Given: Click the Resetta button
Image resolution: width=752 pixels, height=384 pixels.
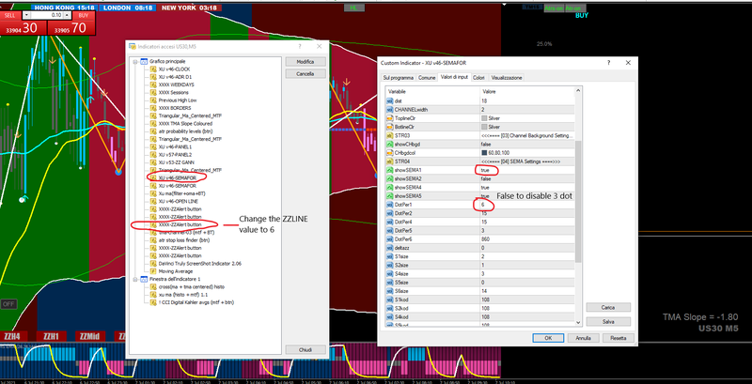Looking at the screenshot, I should (619, 338).
